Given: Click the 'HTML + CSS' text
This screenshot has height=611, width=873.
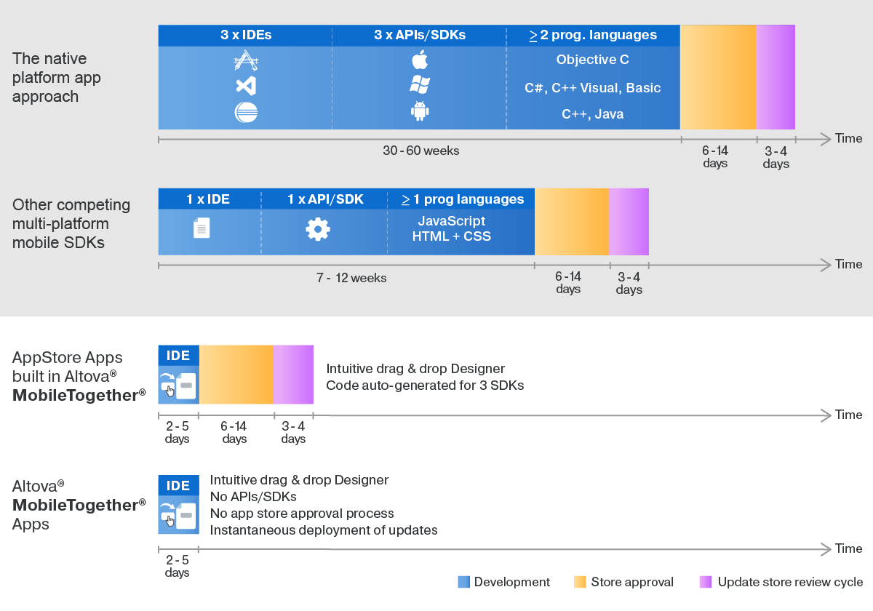Looking at the screenshot, I should click(452, 236).
